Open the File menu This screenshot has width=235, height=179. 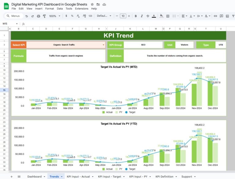pos(14,9)
